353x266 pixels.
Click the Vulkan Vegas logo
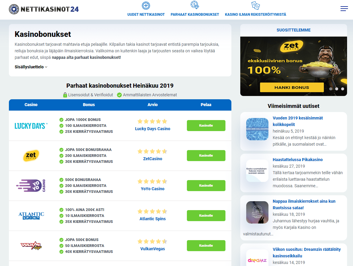pos(31,246)
